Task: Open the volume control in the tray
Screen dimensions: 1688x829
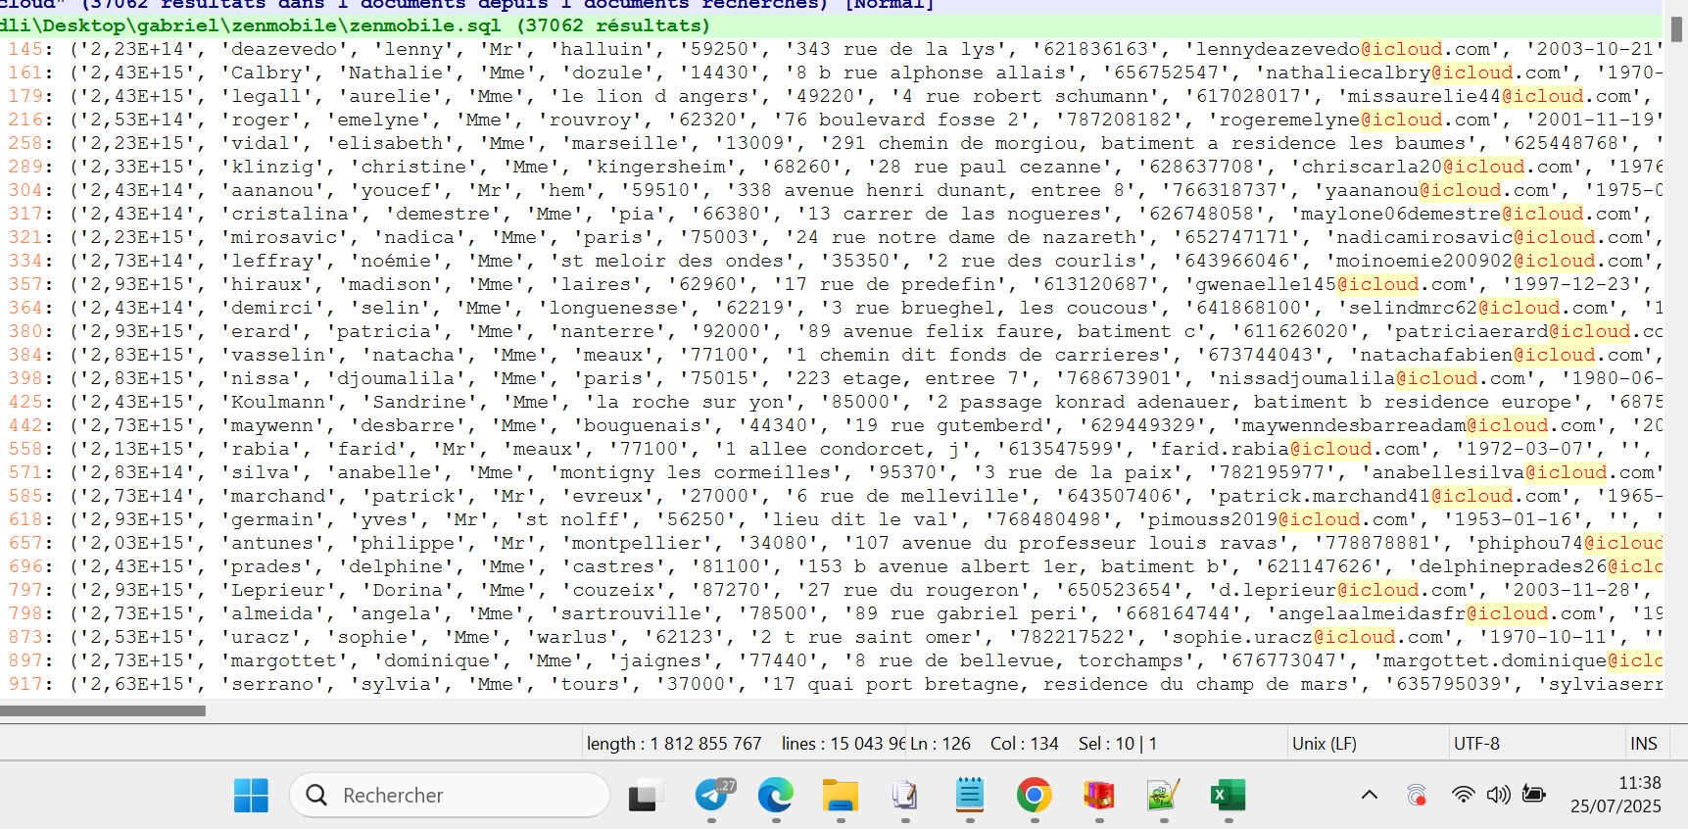Action: [1498, 795]
